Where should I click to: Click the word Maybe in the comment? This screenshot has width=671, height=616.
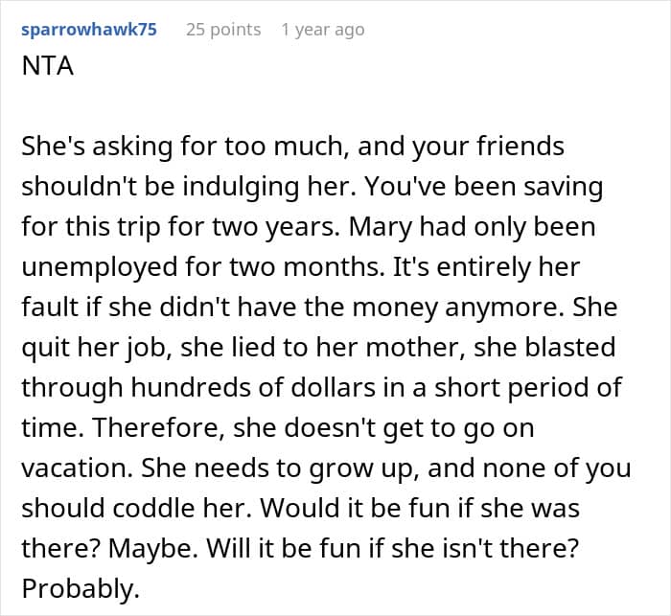(153, 549)
